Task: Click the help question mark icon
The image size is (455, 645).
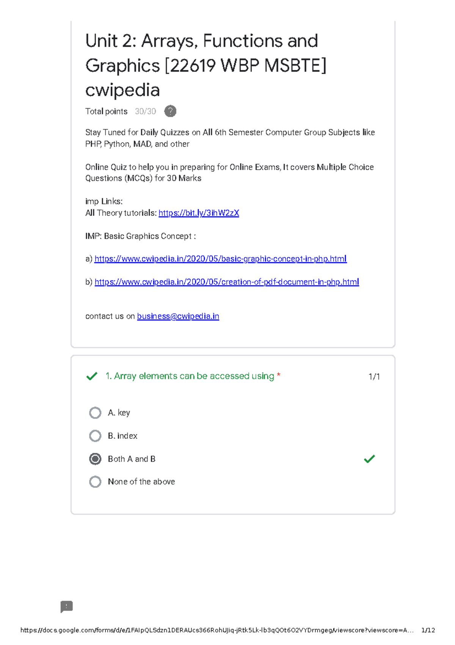Action: pos(170,111)
